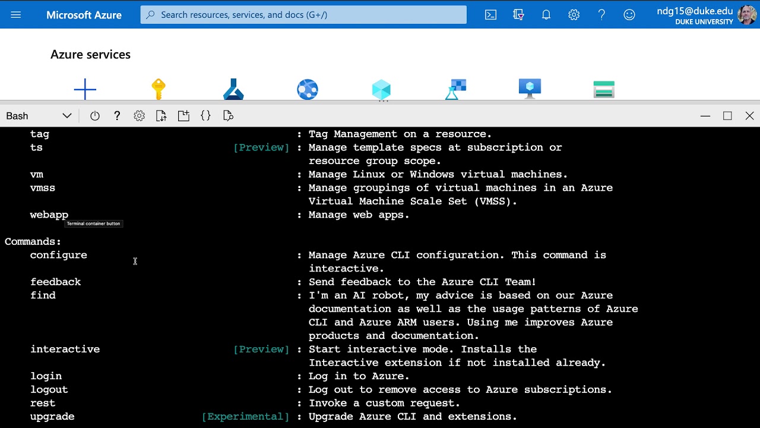Viewport: 760px width, 428px height.
Task: Minimize the Cloud Shell pane
Action: pos(705,116)
